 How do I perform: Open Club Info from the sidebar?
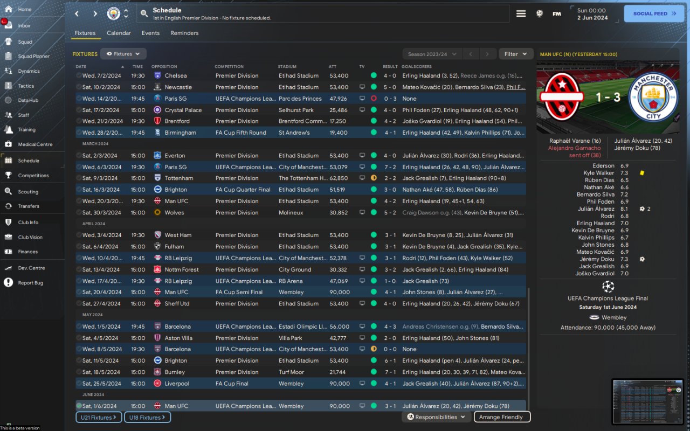[x=28, y=222]
